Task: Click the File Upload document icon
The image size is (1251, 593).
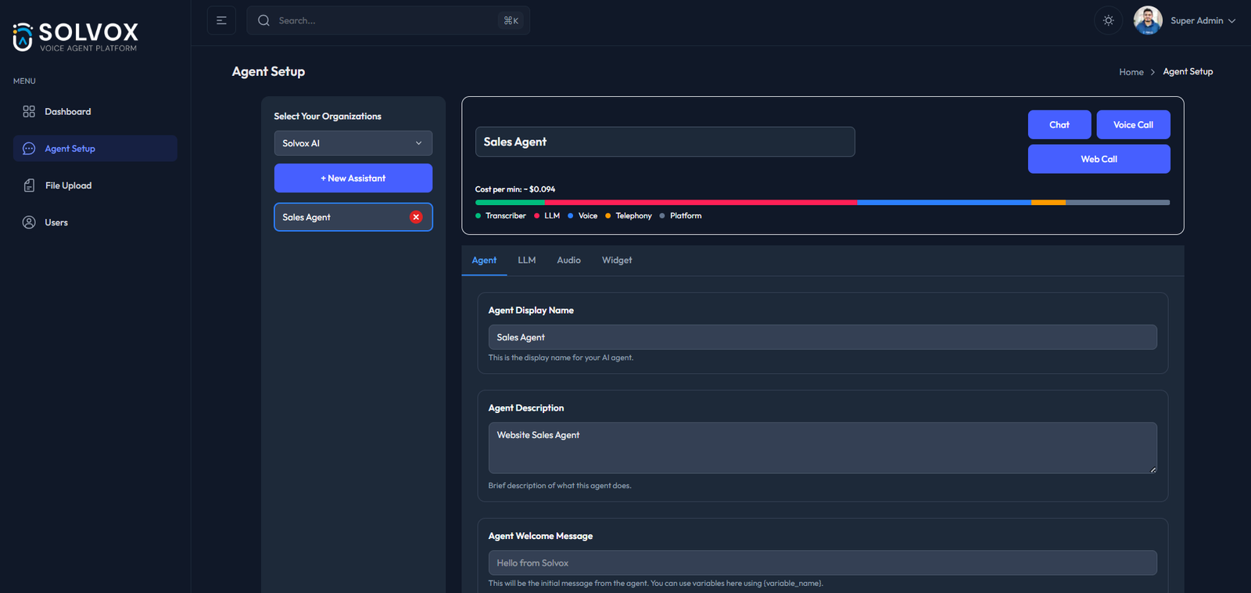Action: (x=29, y=185)
